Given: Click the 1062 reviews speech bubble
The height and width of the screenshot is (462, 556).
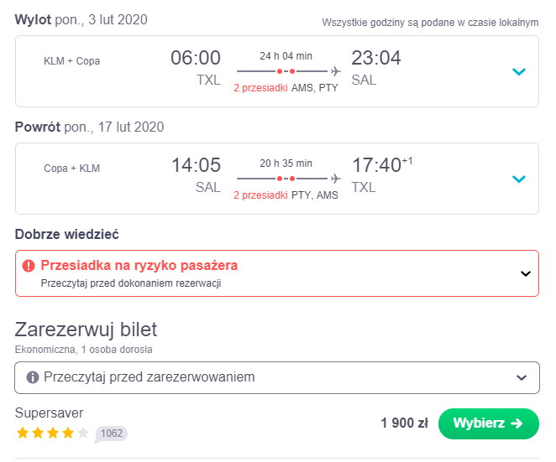Looking at the screenshot, I should coord(111,434).
